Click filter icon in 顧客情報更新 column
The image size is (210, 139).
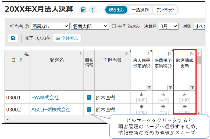click(x=192, y=88)
